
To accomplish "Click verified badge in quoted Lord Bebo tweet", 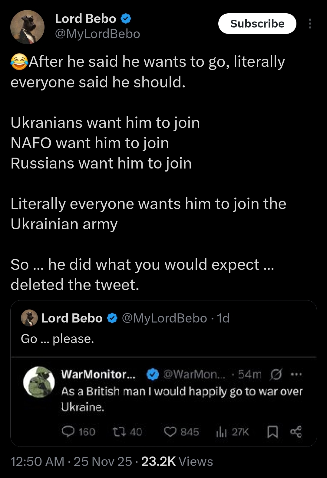I will tap(112, 318).
